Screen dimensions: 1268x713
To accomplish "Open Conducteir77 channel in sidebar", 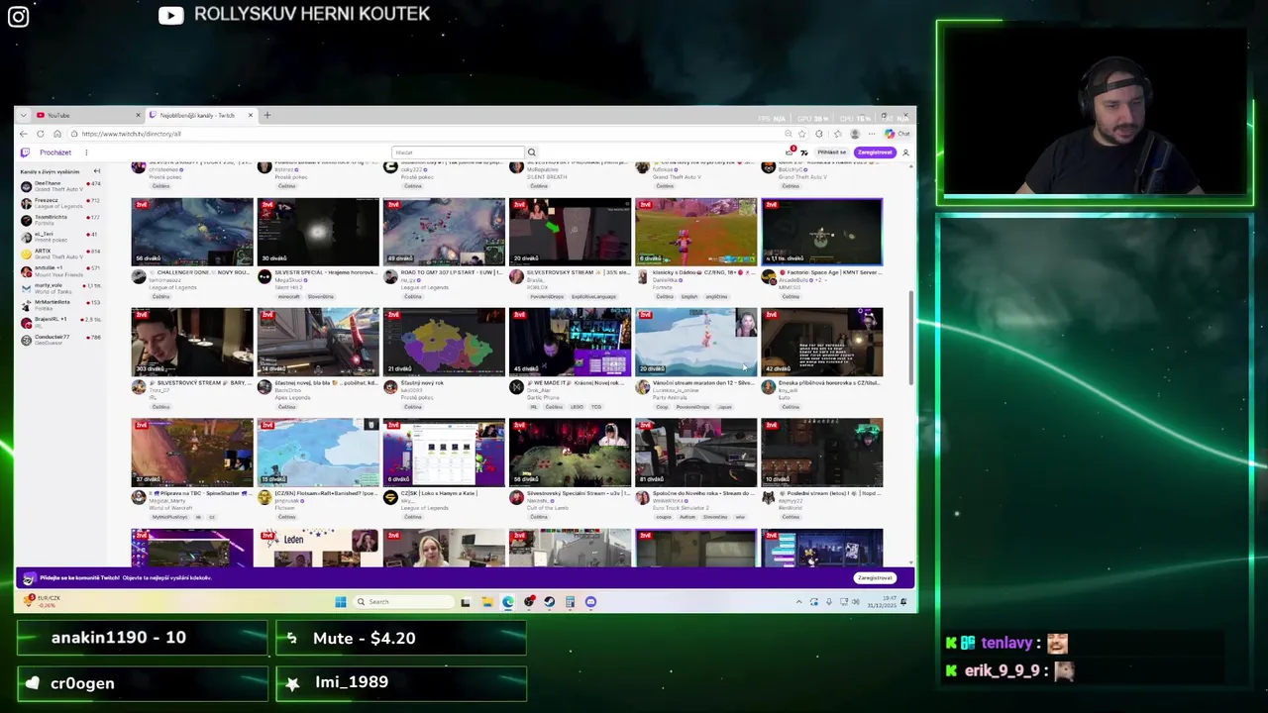I will (x=59, y=339).
